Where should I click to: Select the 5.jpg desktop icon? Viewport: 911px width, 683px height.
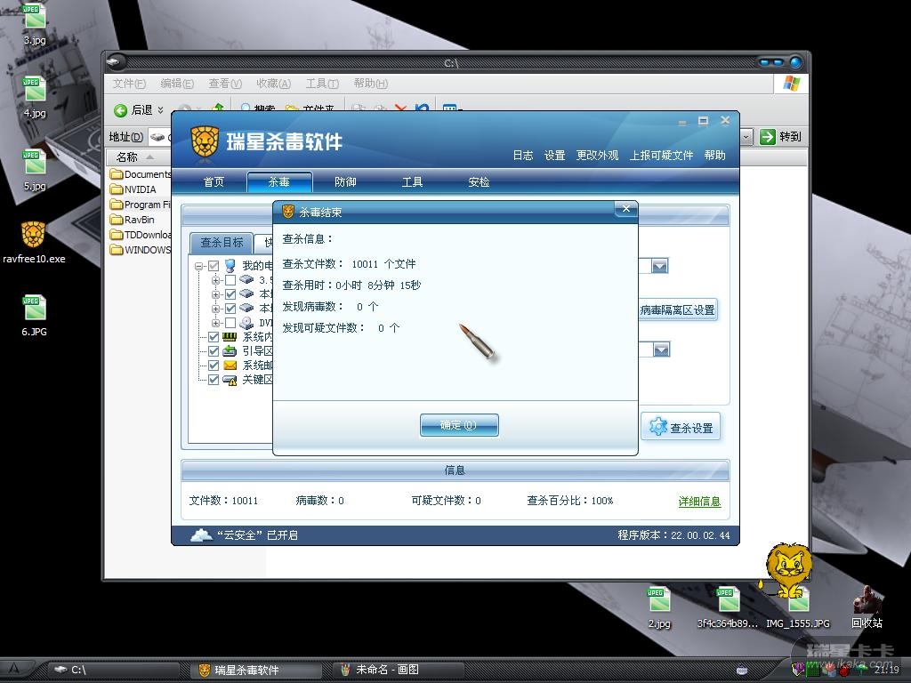click(x=35, y=170)
